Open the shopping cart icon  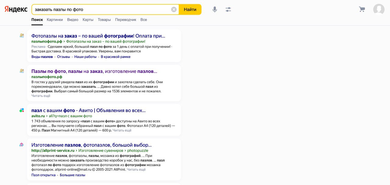click(362, 9)
